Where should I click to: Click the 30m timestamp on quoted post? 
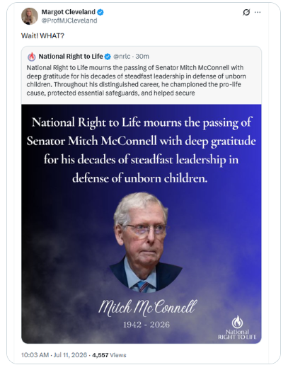coord(142,57)
